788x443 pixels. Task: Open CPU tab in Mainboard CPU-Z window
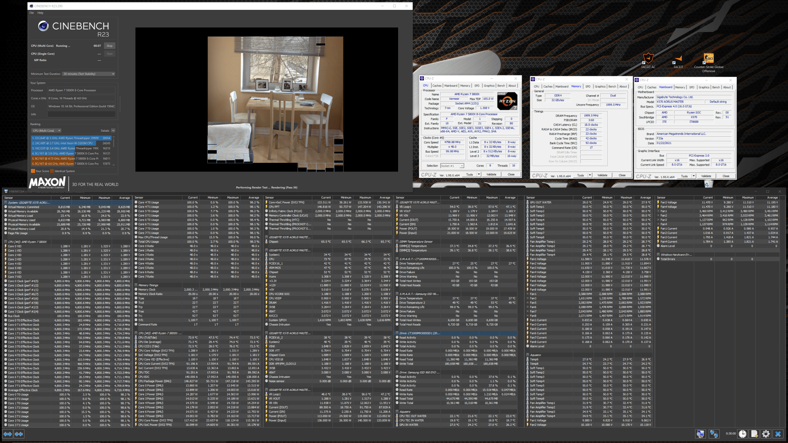640,87
